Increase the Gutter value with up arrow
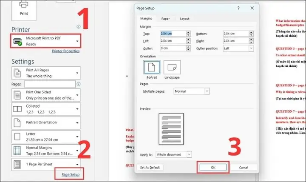 188,47
